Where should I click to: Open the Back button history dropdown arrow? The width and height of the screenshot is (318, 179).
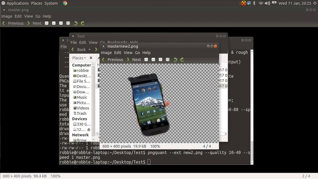click(89, 50)
